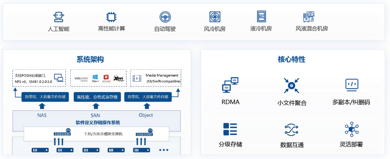Select the 风液混合机房 icon
This screenshot has width=390, height=159.
[309, 16]
